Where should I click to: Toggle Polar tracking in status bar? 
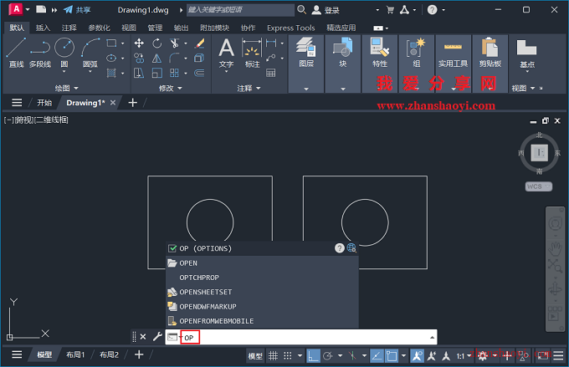[328, 356]
